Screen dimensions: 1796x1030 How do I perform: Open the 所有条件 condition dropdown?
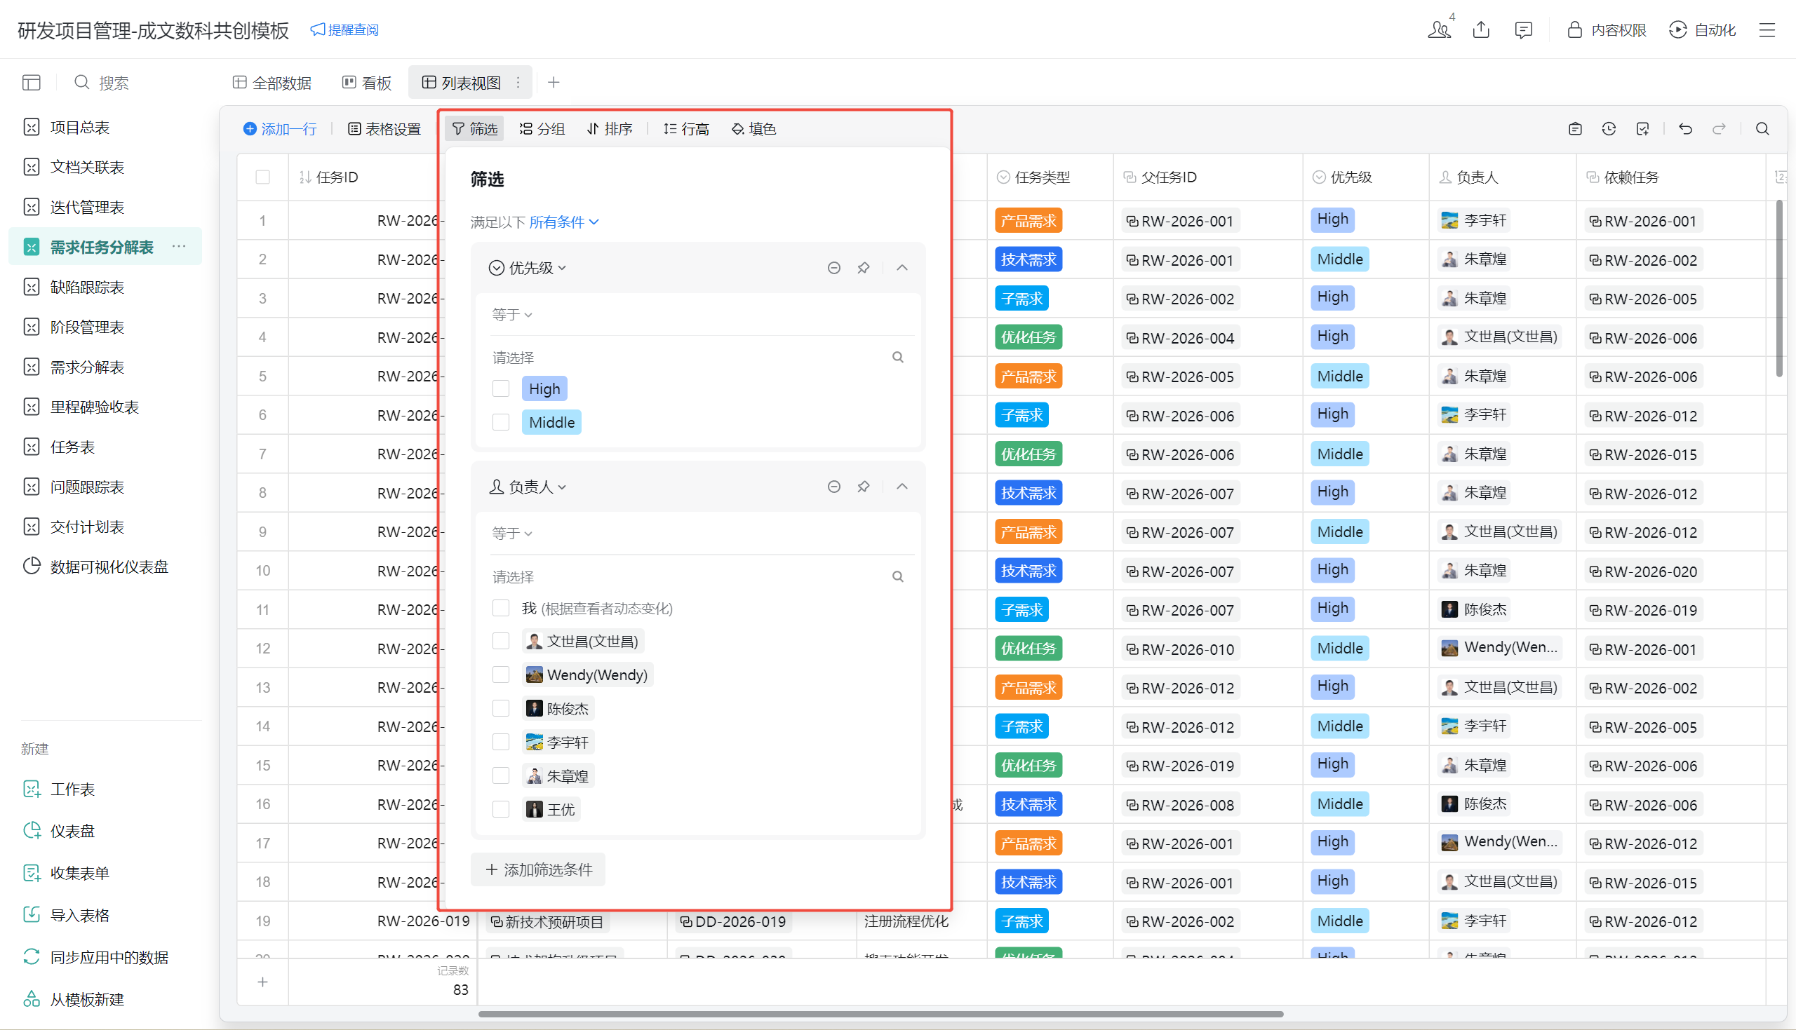coord(563,222)
